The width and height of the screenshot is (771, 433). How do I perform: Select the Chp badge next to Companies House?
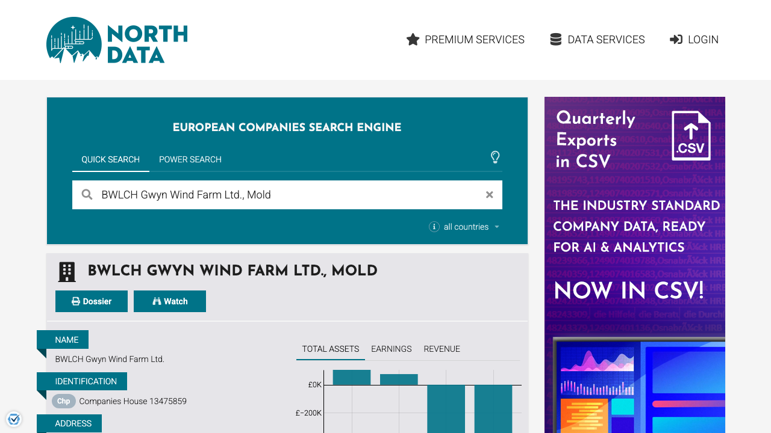point(63,401)
